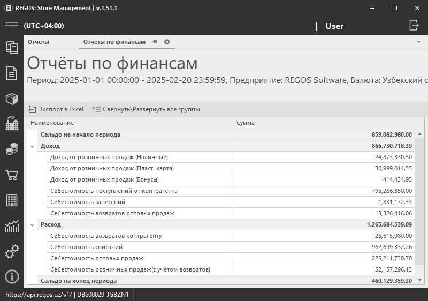
Task: Open settings via the gears icon
Action: [12, 251]
